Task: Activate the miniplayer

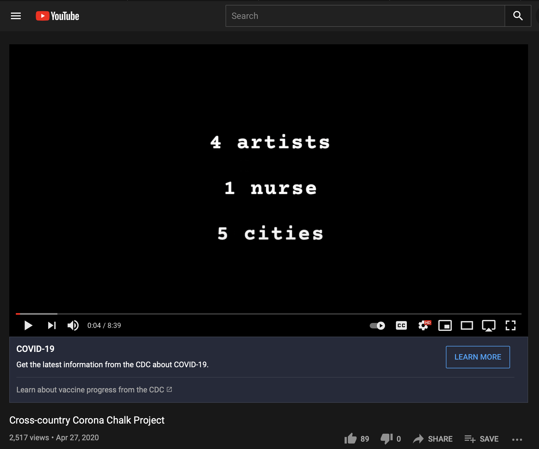Action: coord(445,325)
